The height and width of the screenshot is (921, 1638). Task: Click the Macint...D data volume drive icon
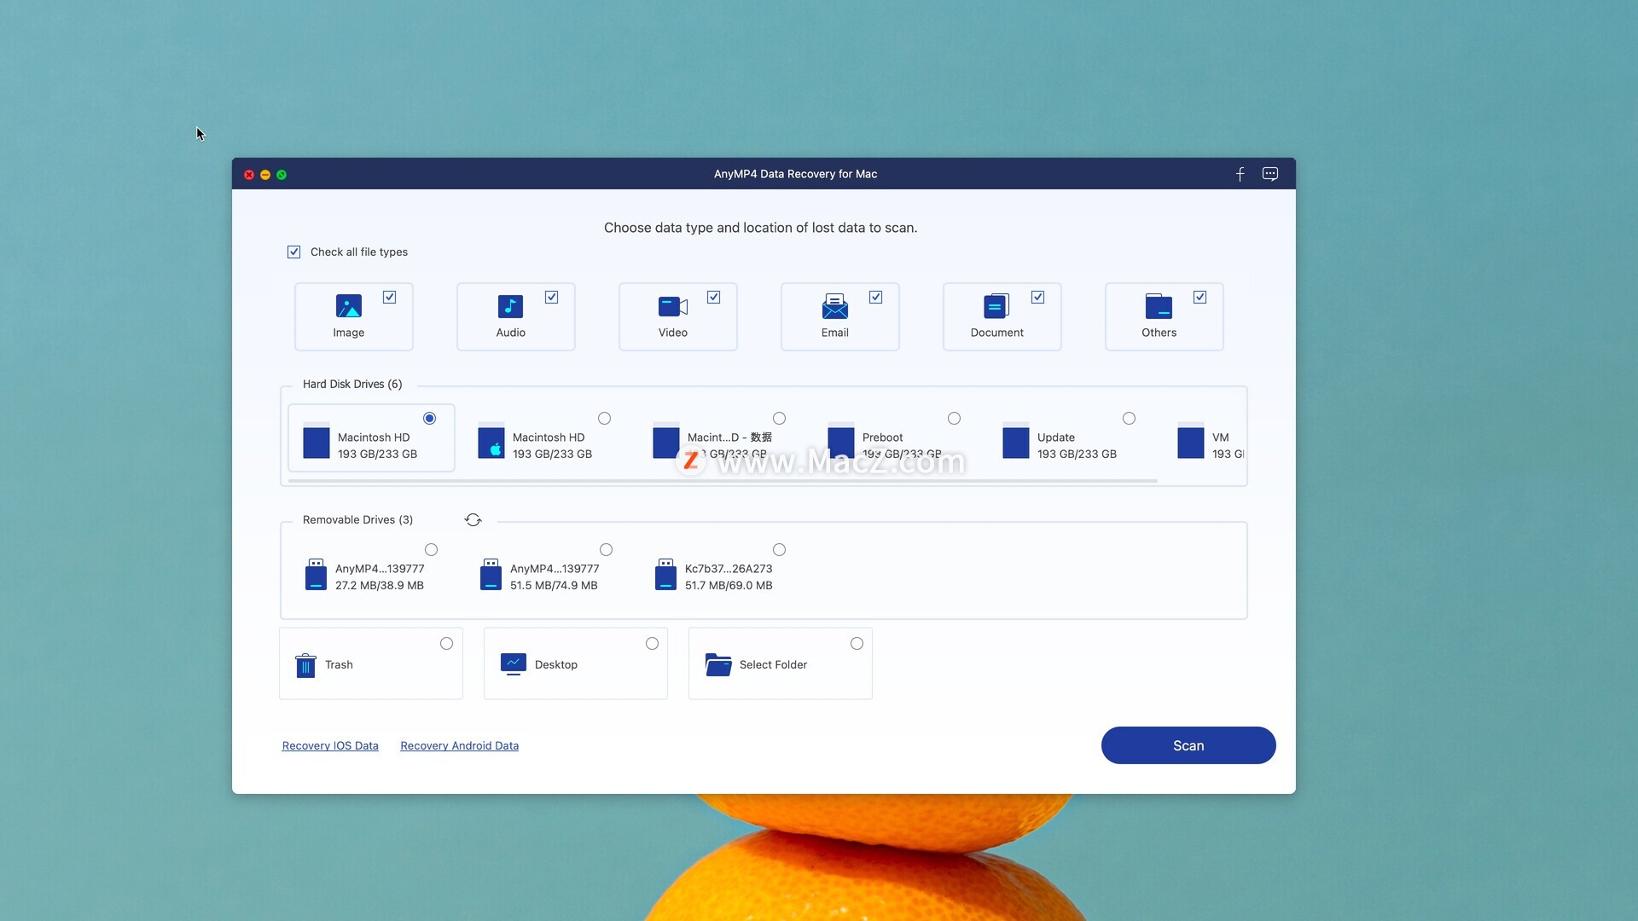coord(665,440)
